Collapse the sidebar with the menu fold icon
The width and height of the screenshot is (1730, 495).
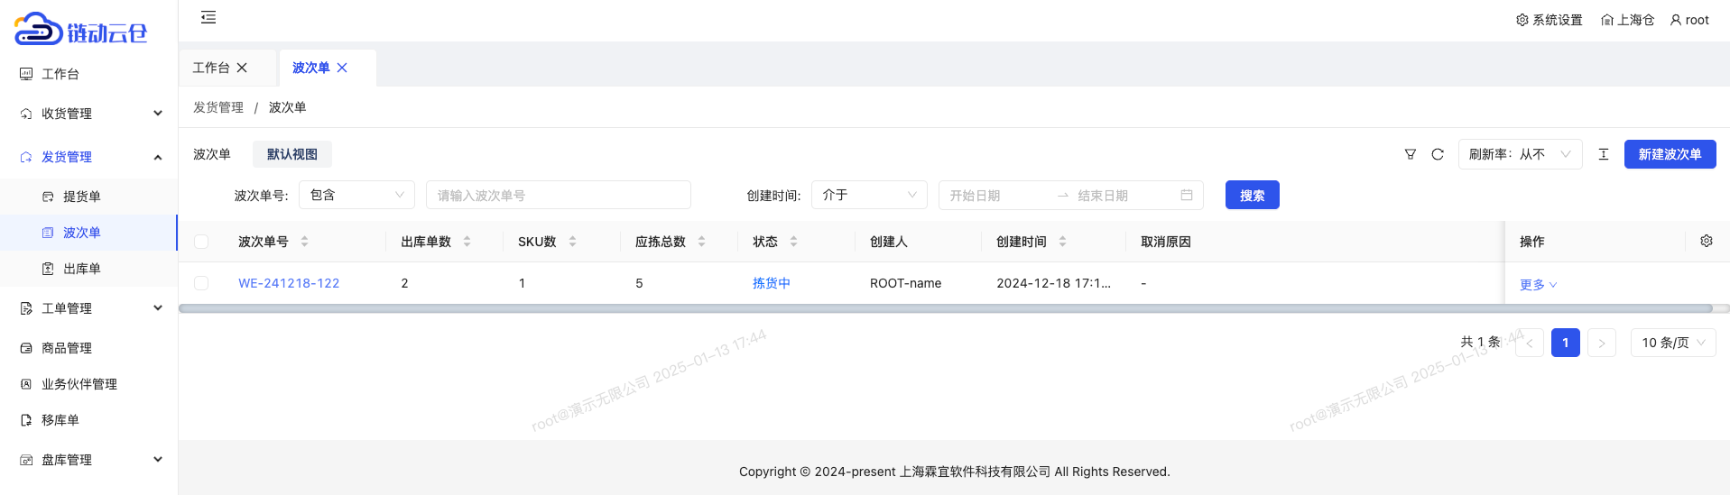(x=208, y=17)
